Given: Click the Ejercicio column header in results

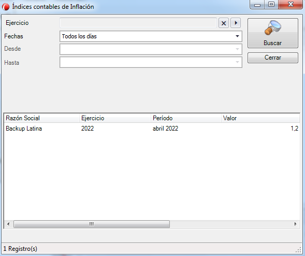Looking at the screenshot, I should pyautogui.click(x=115, y=118).
